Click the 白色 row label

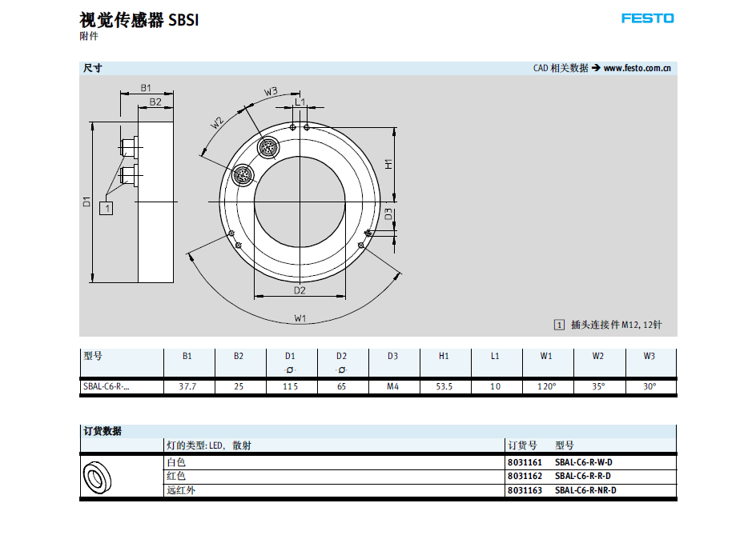(176, 462)
